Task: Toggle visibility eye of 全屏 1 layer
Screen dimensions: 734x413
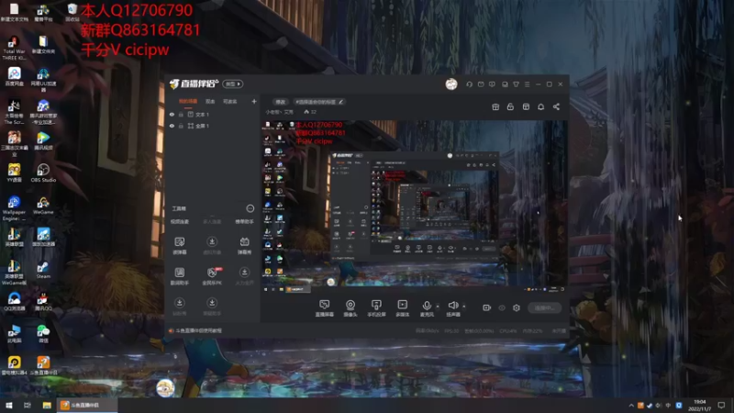Action: pyautogui.click(x=172, y=126)
